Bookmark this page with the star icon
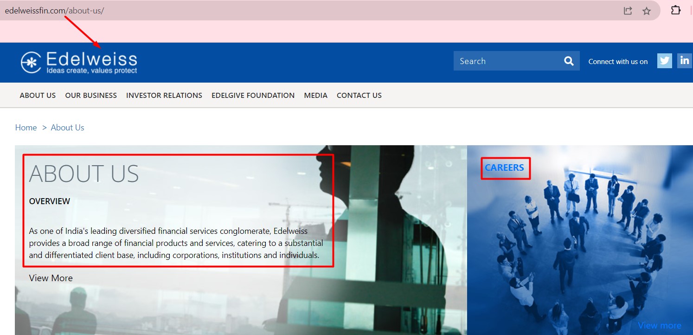The height and width of the screenshot is (335, 693). (x=647, y=11)
